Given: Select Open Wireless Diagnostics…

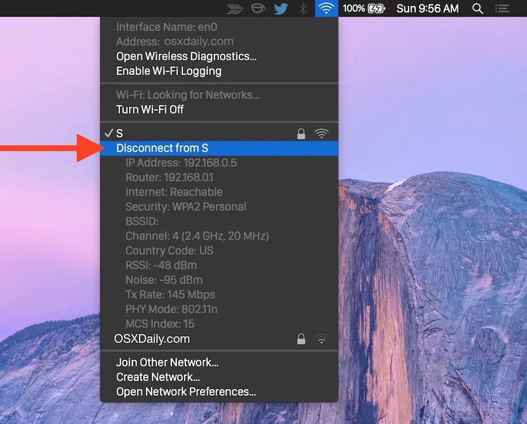Looking at the screenshot, I should 219,56.
